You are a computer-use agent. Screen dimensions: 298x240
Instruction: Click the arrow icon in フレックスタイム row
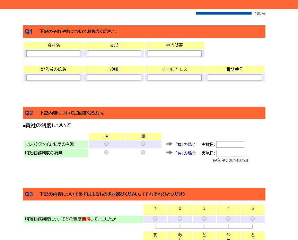(169, 144)
